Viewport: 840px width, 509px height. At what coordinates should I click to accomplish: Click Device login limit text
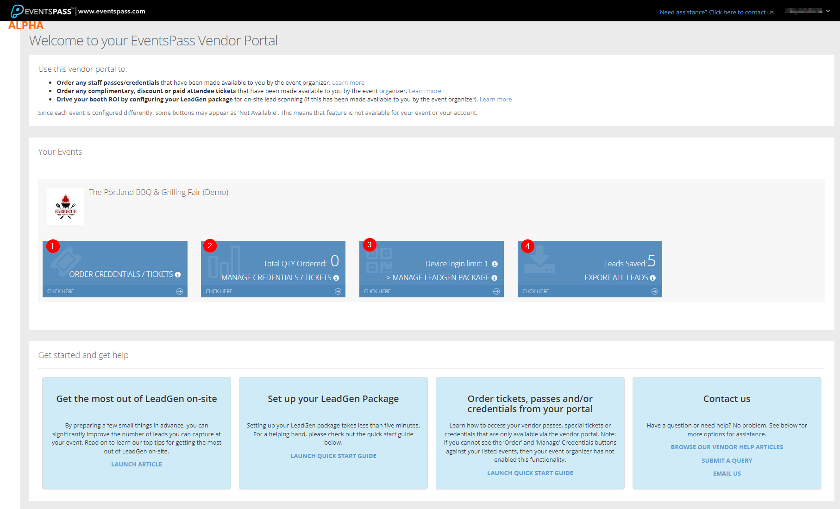457,264
